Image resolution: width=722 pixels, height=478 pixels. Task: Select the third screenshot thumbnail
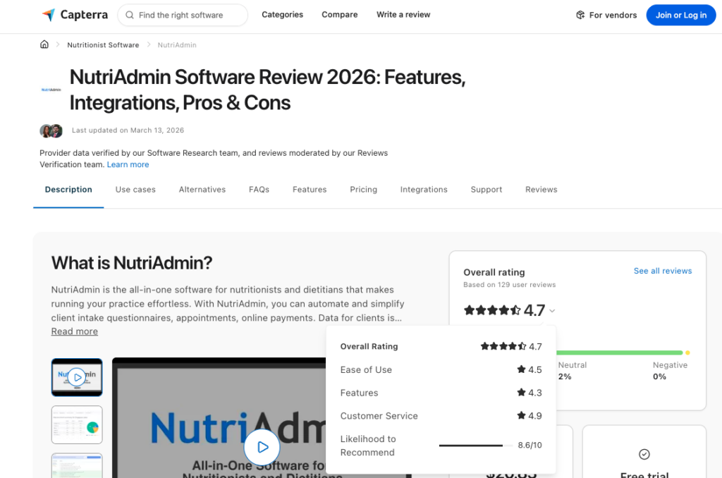[77, 465]
